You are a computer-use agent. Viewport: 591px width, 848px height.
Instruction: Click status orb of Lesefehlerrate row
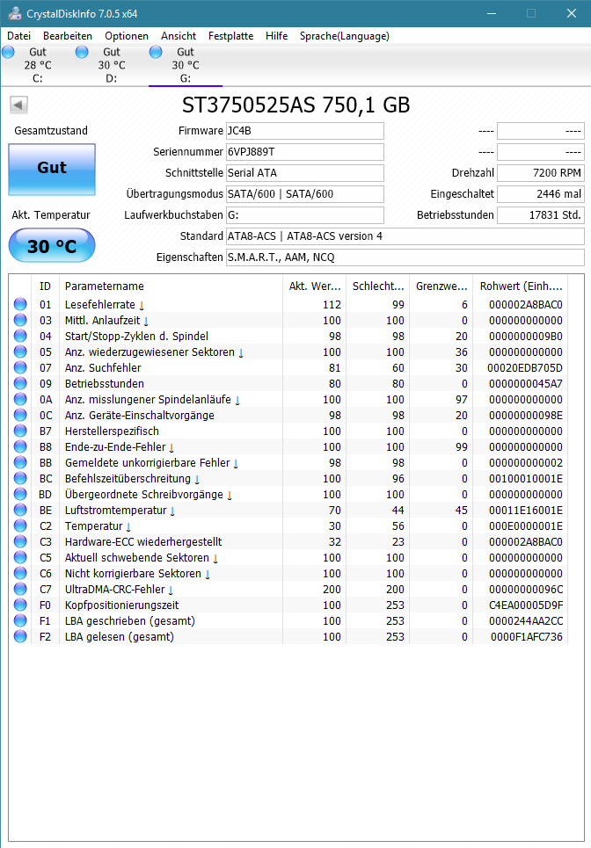pos(20,304)
